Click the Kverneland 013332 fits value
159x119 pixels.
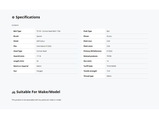(44, 46)
